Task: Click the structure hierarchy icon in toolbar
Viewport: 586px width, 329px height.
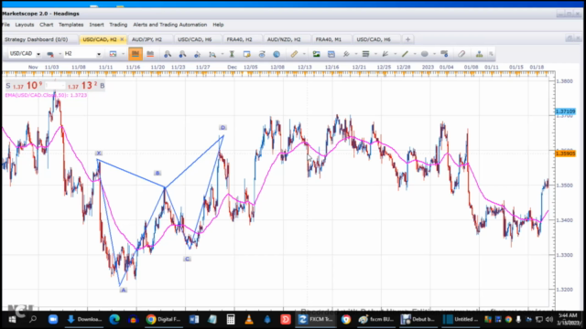Action: click(x=479, y=54)
